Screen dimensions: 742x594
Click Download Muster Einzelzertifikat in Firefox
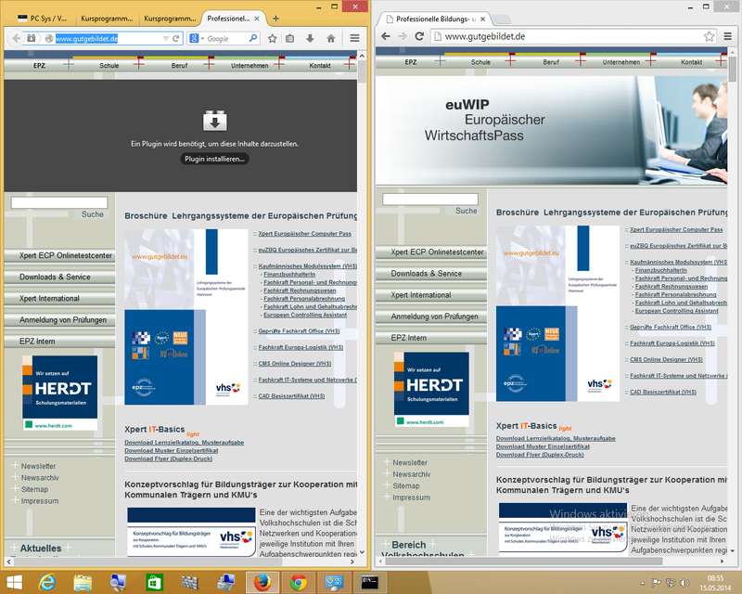click(x=172, y=450)
